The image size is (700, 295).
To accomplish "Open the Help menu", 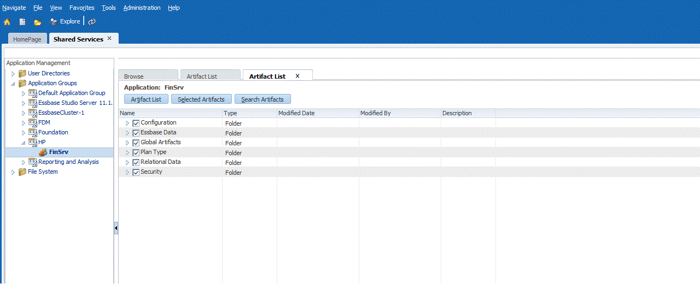I will point(174,8).
